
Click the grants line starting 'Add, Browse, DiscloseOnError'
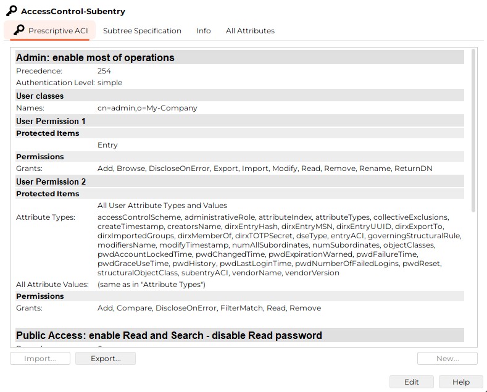(265, 169)
